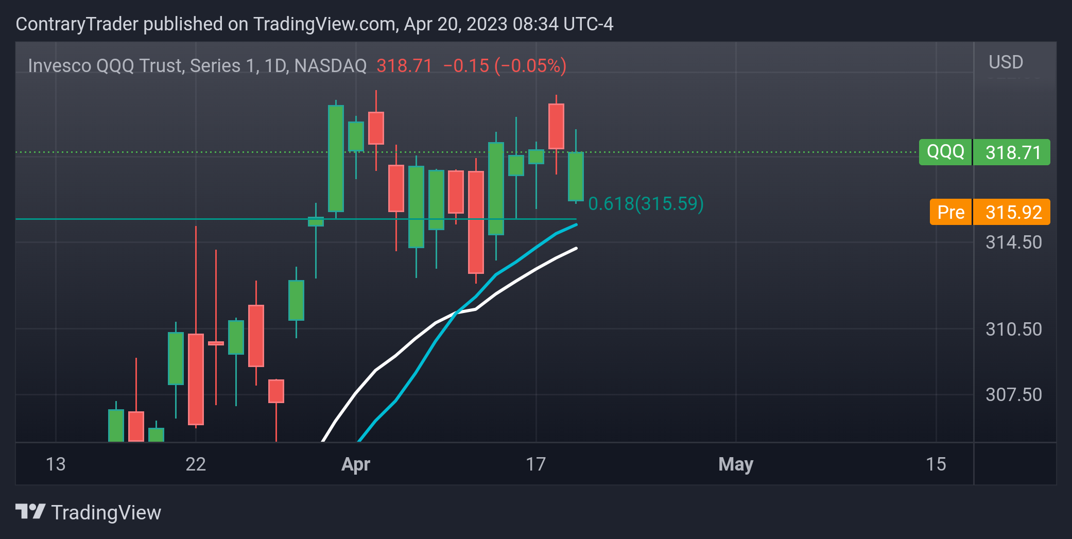Click the QQQ green price label

pos(945,152)
